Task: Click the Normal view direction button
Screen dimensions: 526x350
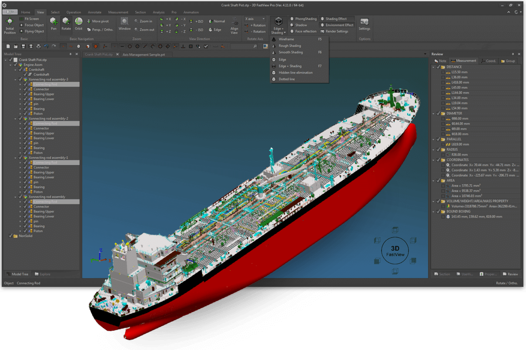Action: tap(217, 21)
